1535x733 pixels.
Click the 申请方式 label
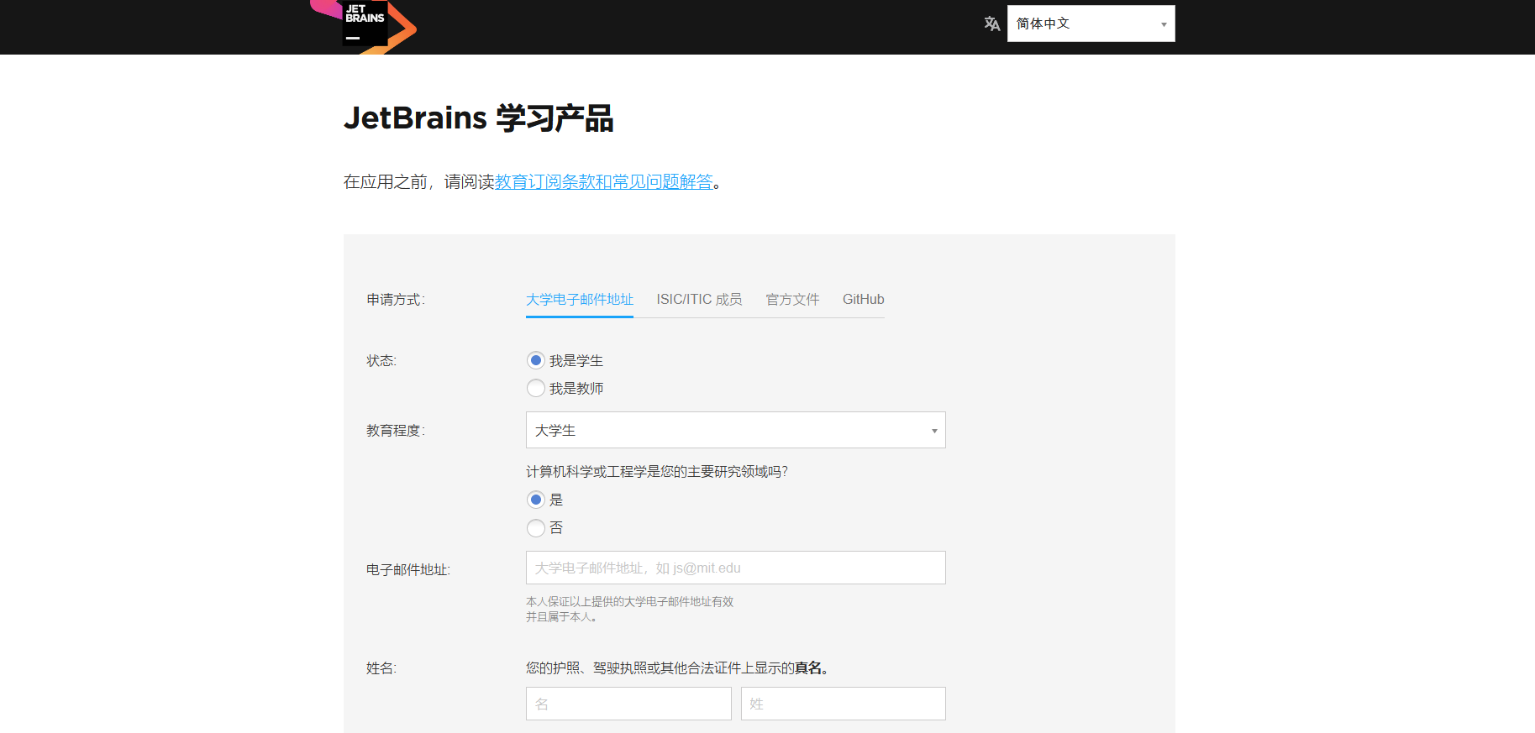tap(396, 300)
